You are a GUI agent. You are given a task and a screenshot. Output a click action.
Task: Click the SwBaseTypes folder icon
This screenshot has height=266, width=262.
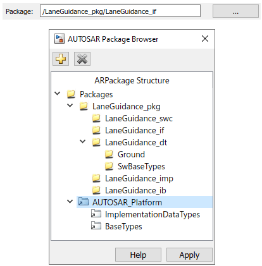click(x=109, y=166)
